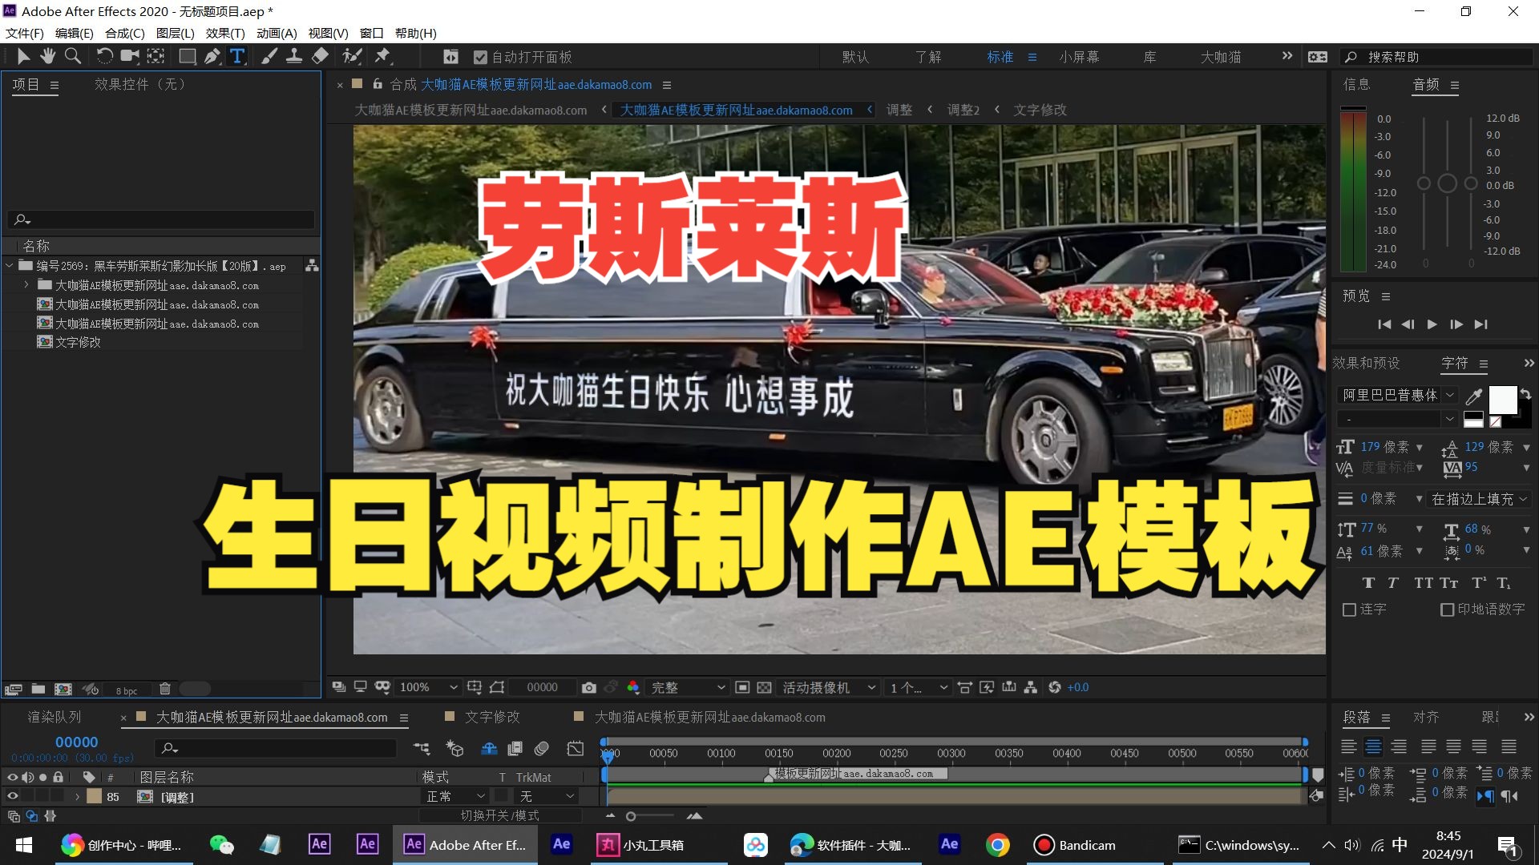
Task: Switch to 小屏幕 workspace
Action: (1079, 57)
